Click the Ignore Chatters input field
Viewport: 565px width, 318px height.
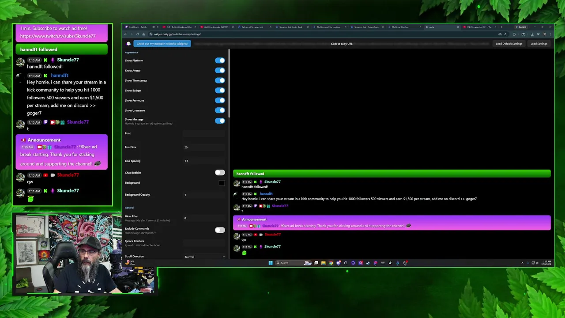coord(204,242)
